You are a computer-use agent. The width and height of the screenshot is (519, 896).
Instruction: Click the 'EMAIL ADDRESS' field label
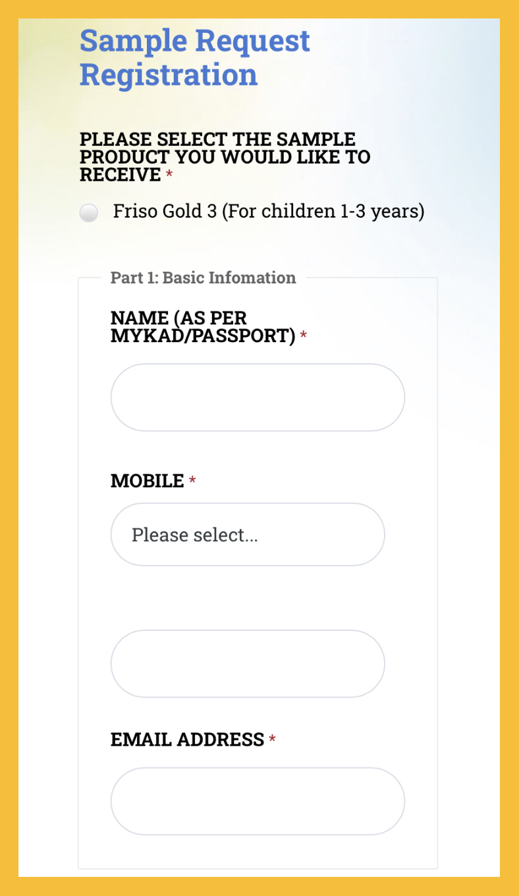[x=187, y=740]
